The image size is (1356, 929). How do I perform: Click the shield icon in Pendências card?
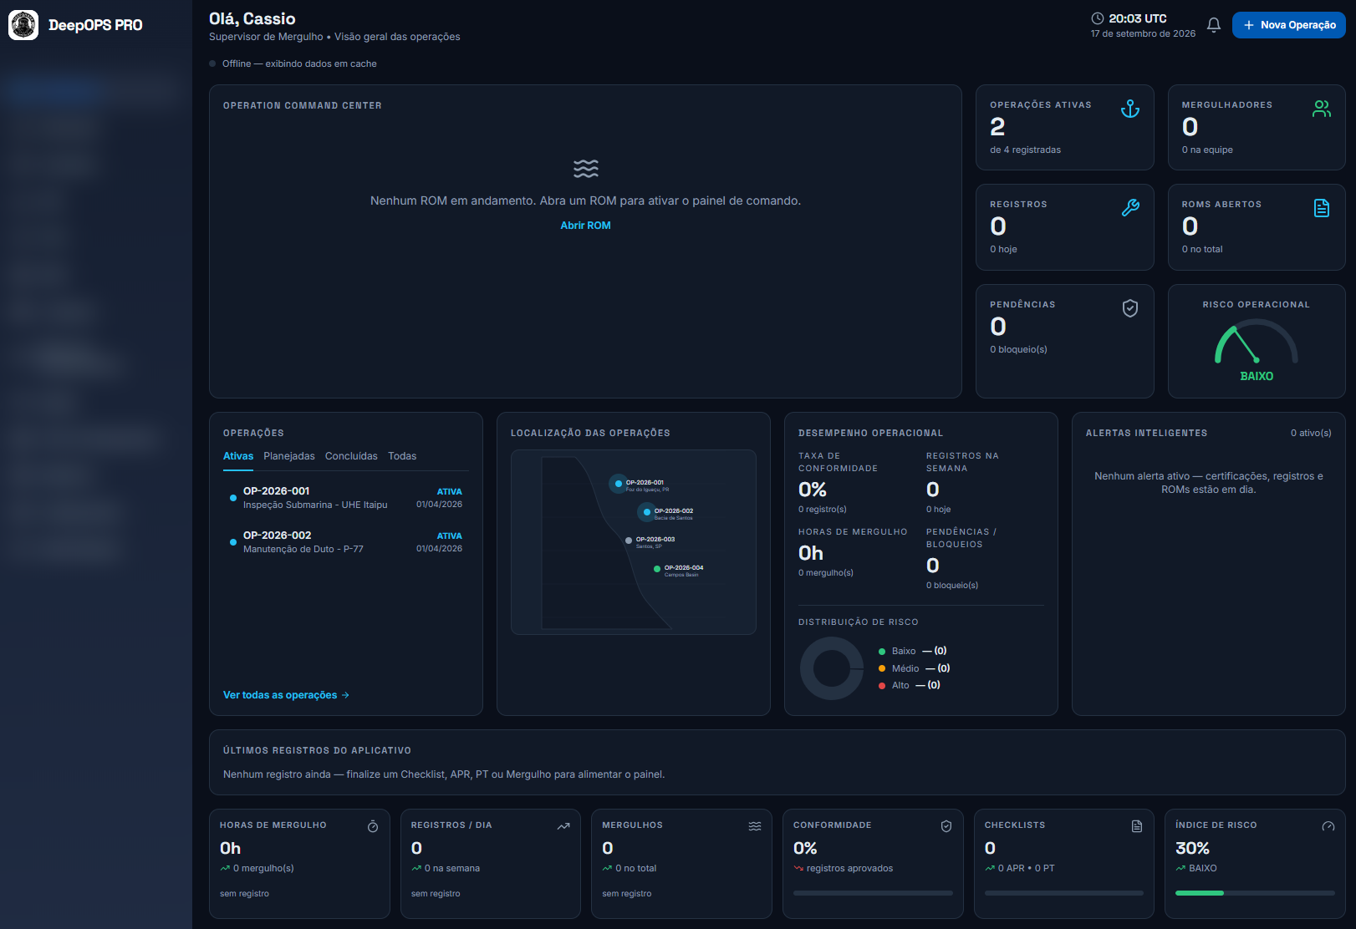coord(1130,308)
